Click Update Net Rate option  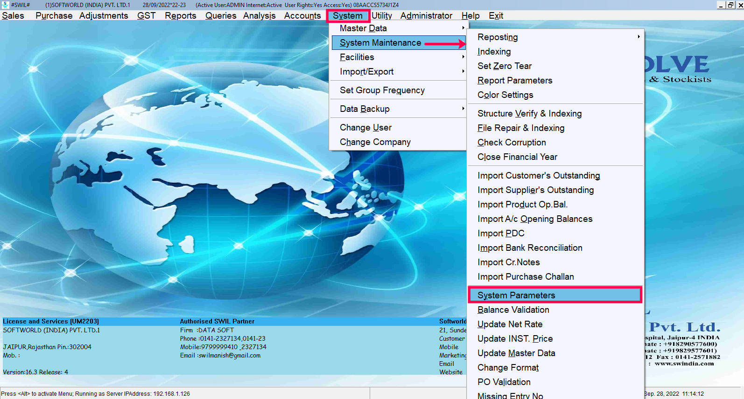point(510,324)
